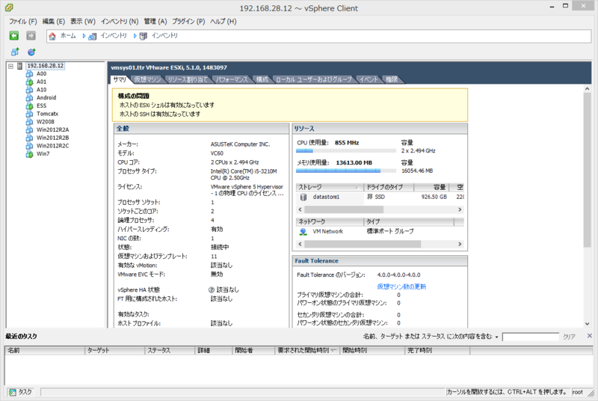
Task: Switch to the イベント tab
Action: (369, 79)
